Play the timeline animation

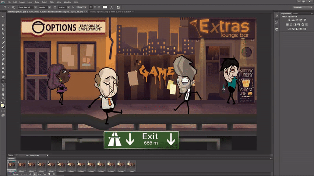pos(35,174)
